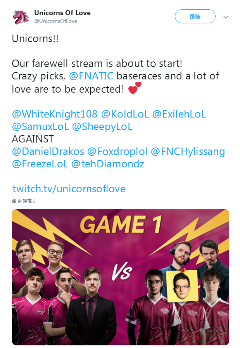240x348 pixels.
Task: Open the tweet options chevron dropdown
Action: [226, 17]
